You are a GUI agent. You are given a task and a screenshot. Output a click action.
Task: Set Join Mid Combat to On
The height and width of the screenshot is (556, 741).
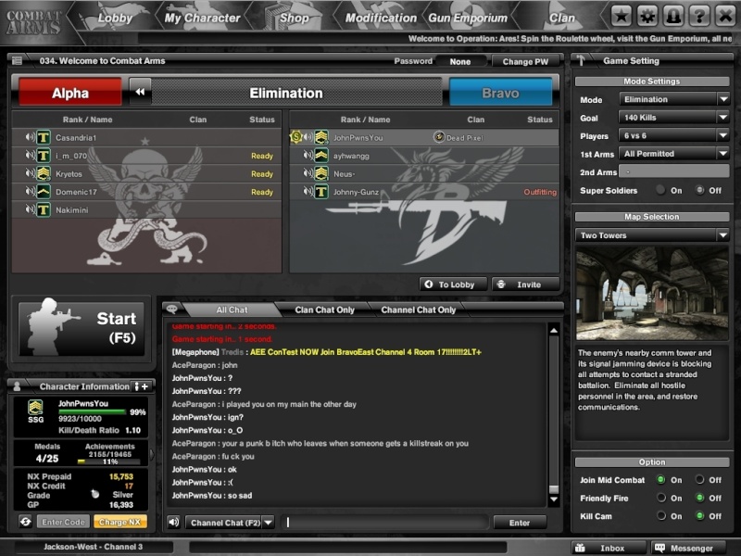[x=660, y=479]
